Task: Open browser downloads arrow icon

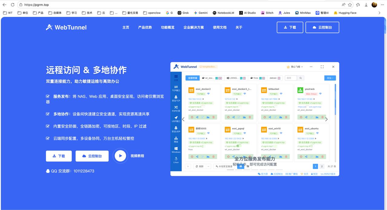Action: [x=366, y=5]
